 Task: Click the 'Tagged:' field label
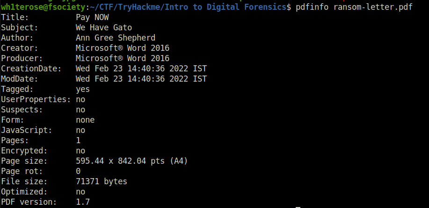[17, 90]
